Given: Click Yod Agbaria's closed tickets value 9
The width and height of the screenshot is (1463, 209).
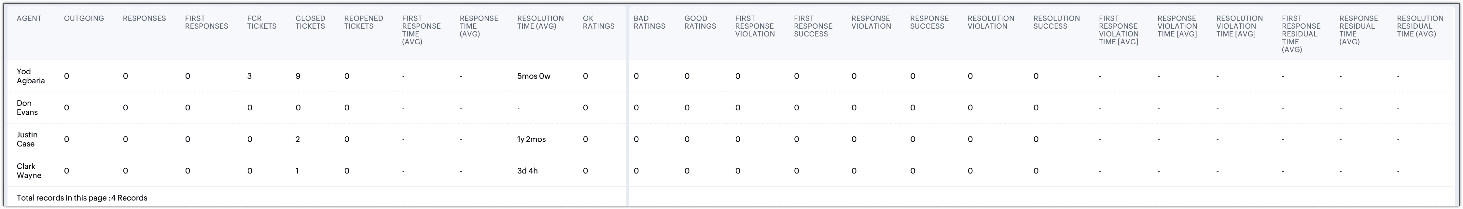Looking at the screenshot, I should (x=298, y=76).
